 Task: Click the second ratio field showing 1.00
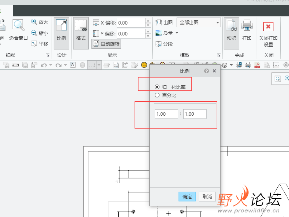click(195, 114)
